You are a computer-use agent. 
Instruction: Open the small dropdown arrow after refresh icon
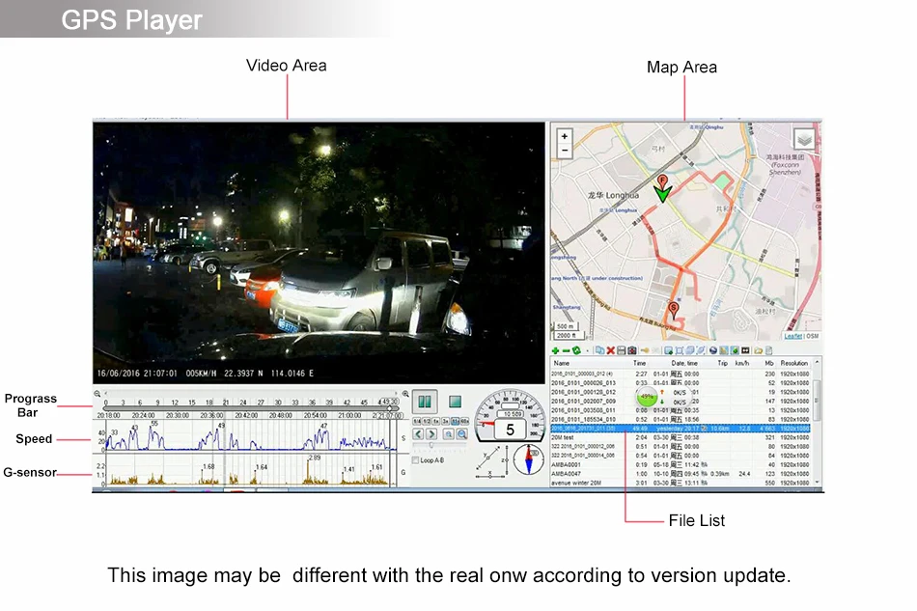click(588, 351)
